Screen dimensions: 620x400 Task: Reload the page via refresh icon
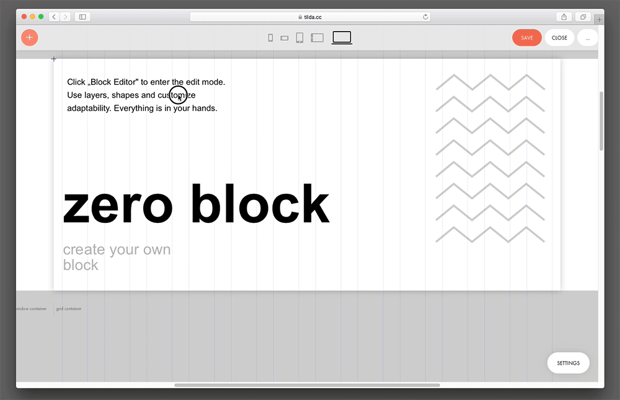426,17
